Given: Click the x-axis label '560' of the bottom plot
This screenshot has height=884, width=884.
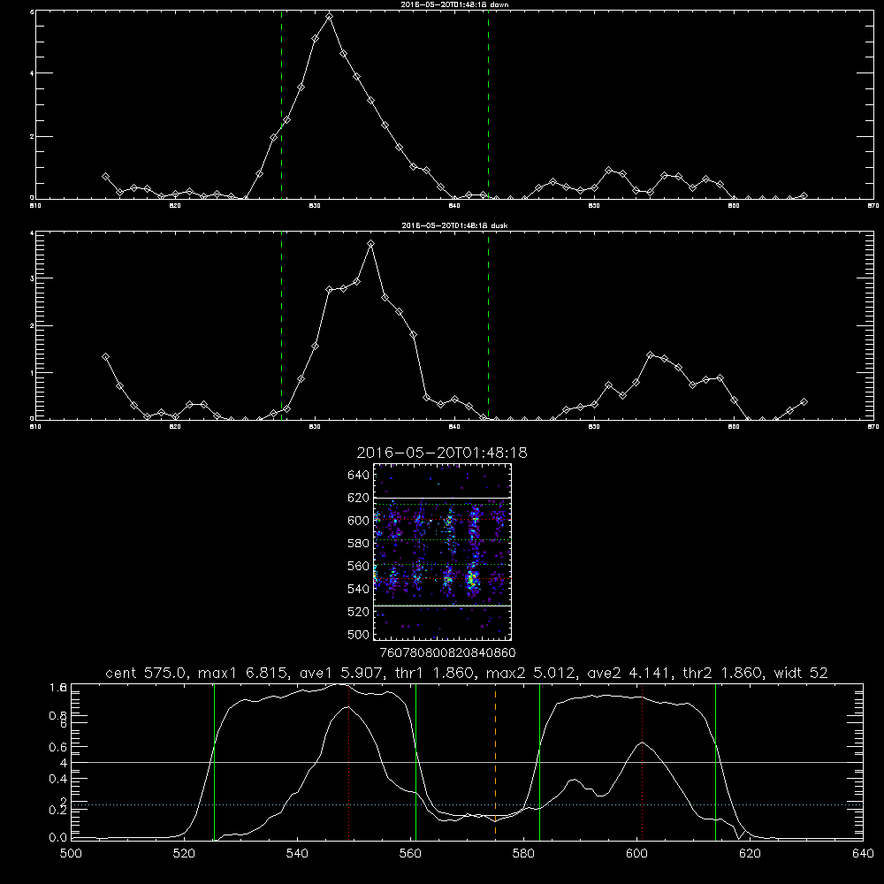Looking at the screenshot, I should click(x=410, y=854).
